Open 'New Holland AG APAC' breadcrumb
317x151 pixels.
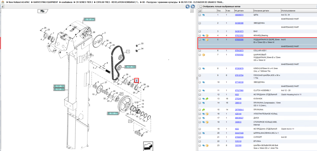point(19,2)
